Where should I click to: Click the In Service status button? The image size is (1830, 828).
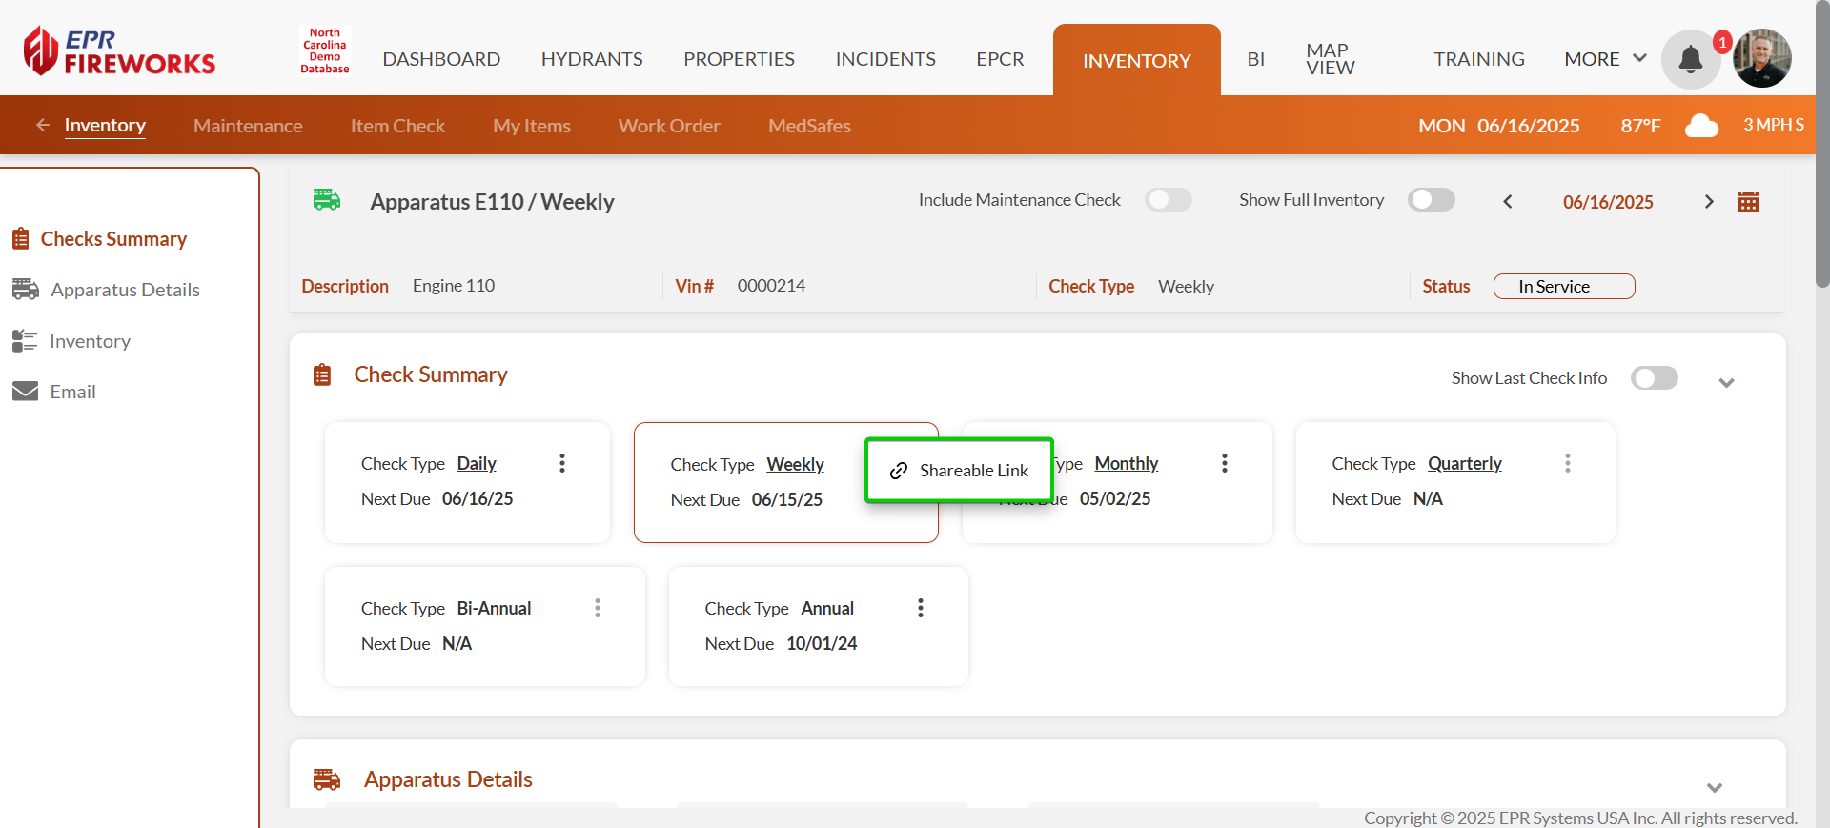pos(1563,287)
